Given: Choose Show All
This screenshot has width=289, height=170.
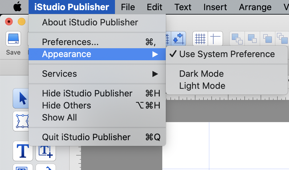Looking at the screenshot, I should tap(97, 117).
